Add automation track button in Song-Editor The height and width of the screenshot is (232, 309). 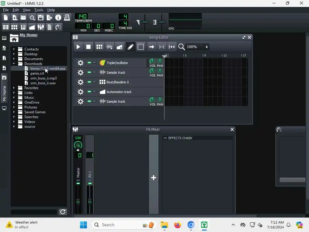[119, 47]
